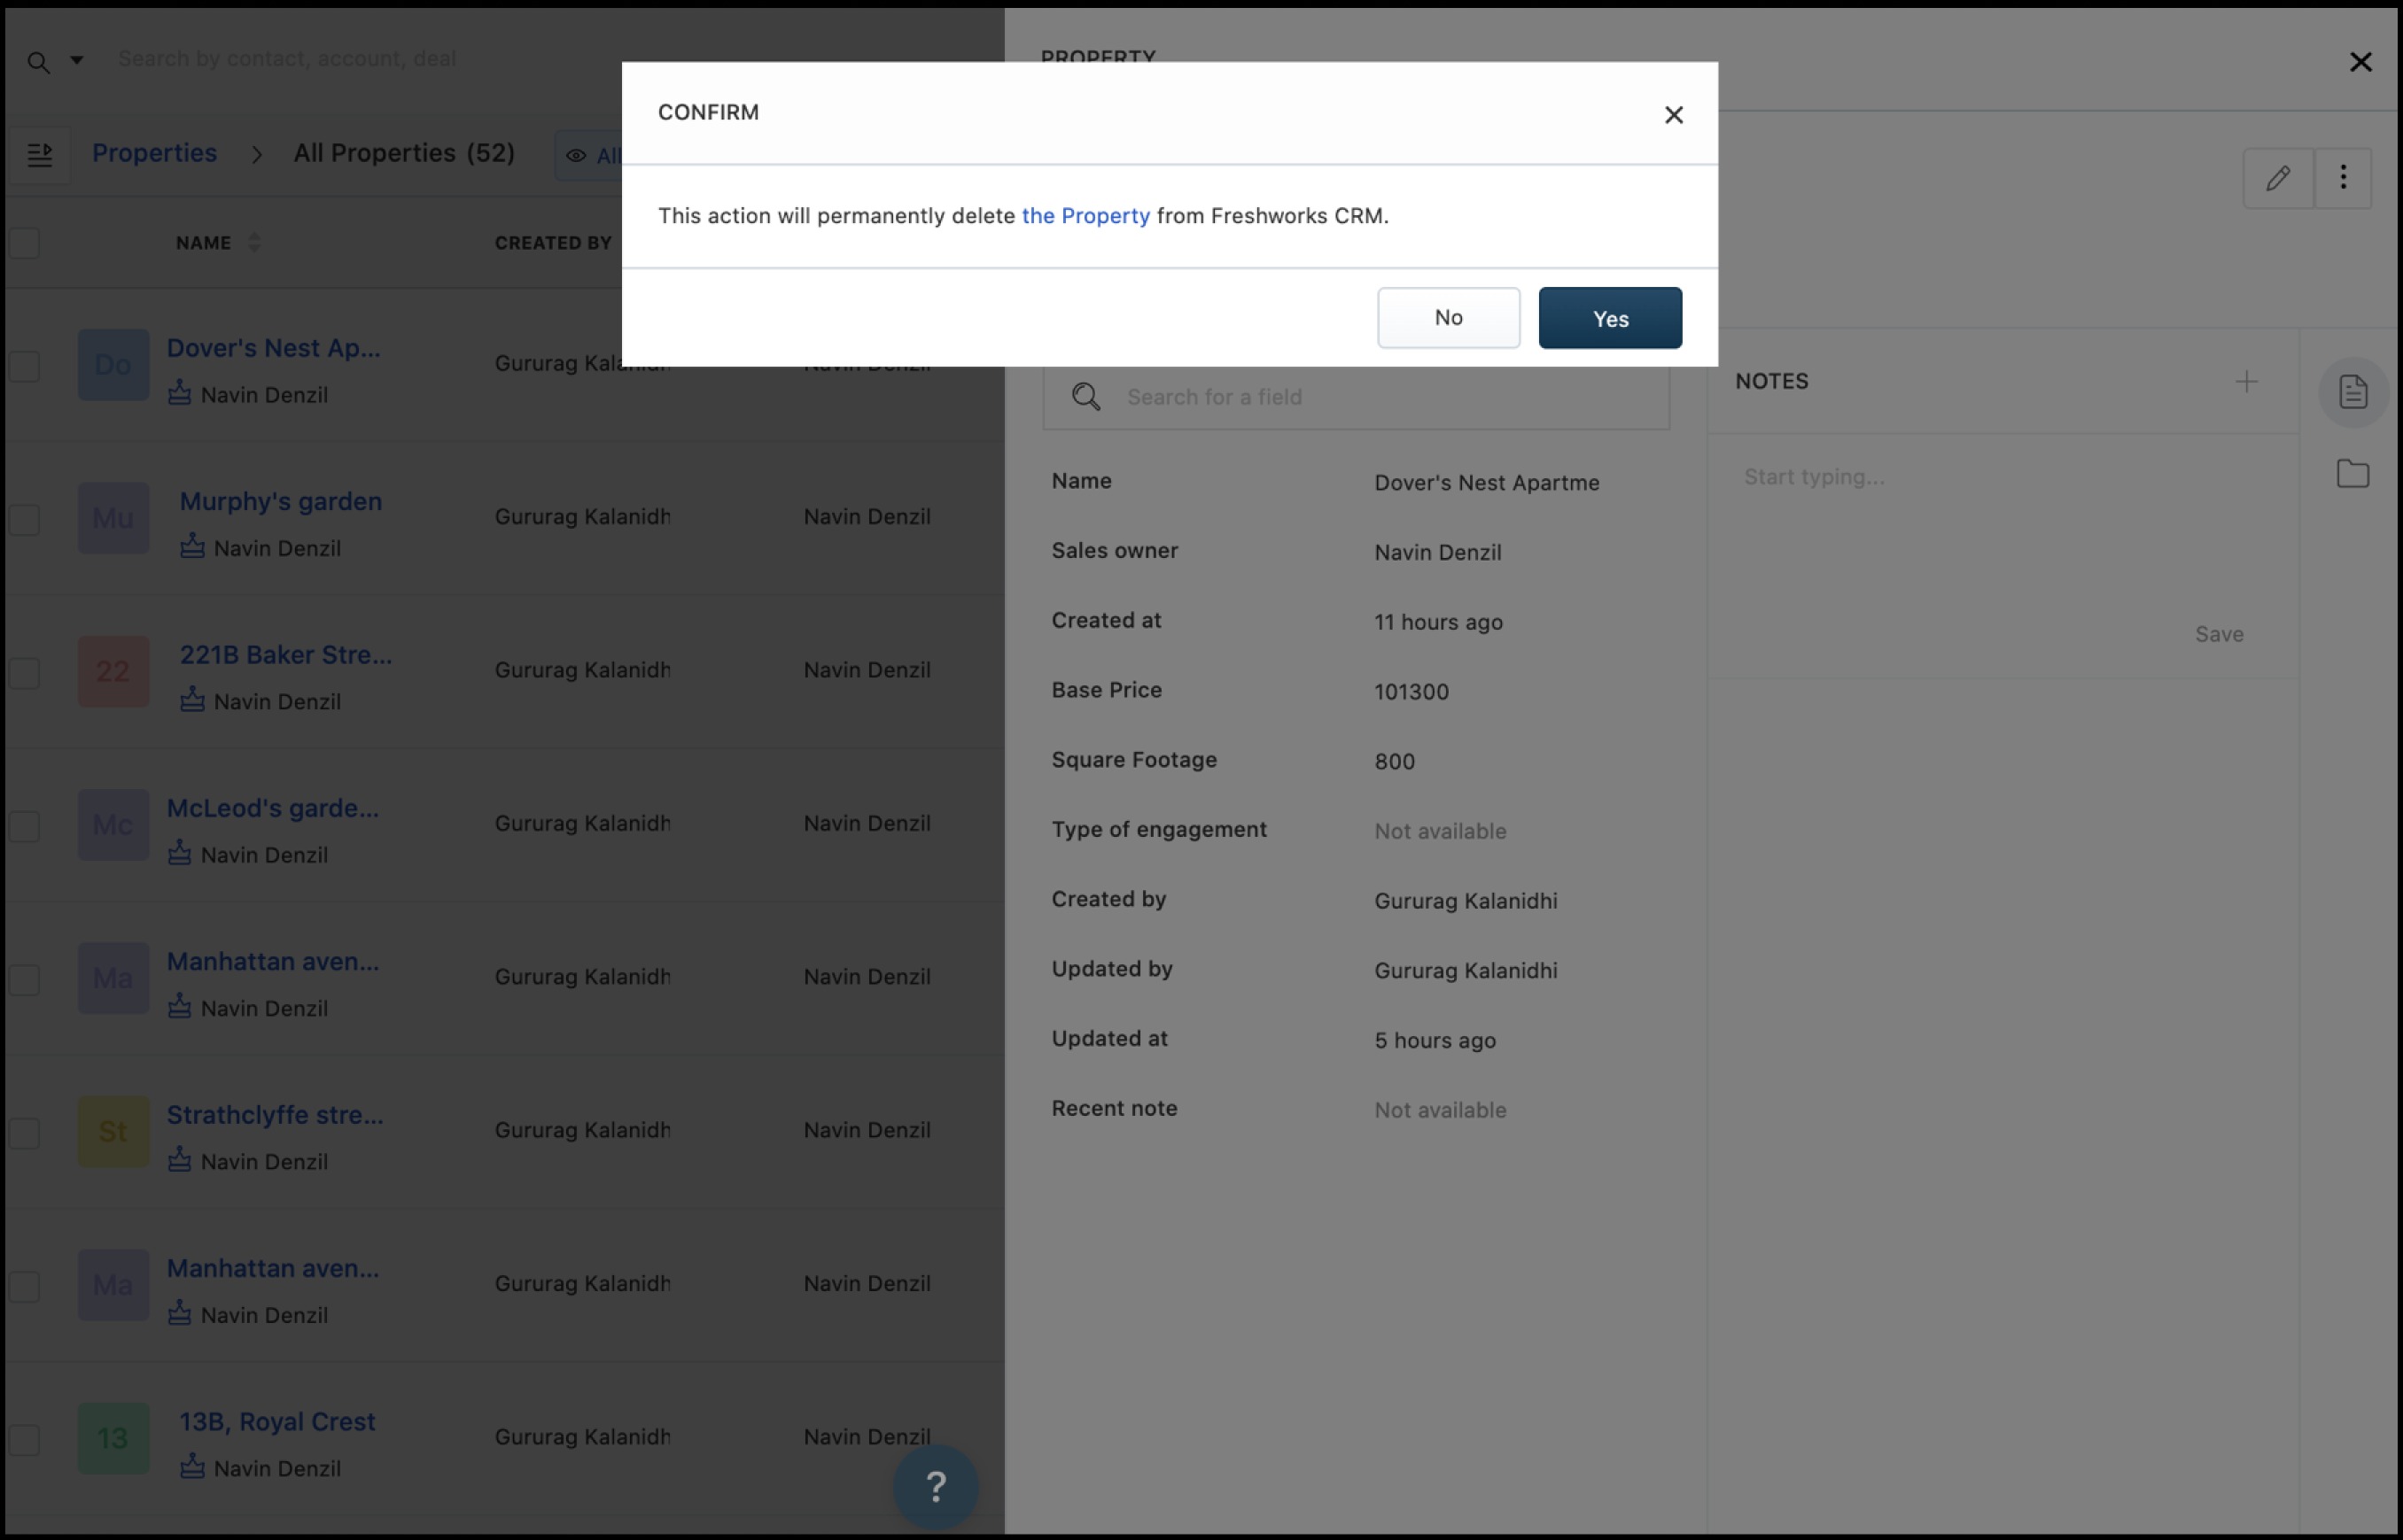
Task: Open Strathclyffe stre... property link
Action: coord(274,1114)
